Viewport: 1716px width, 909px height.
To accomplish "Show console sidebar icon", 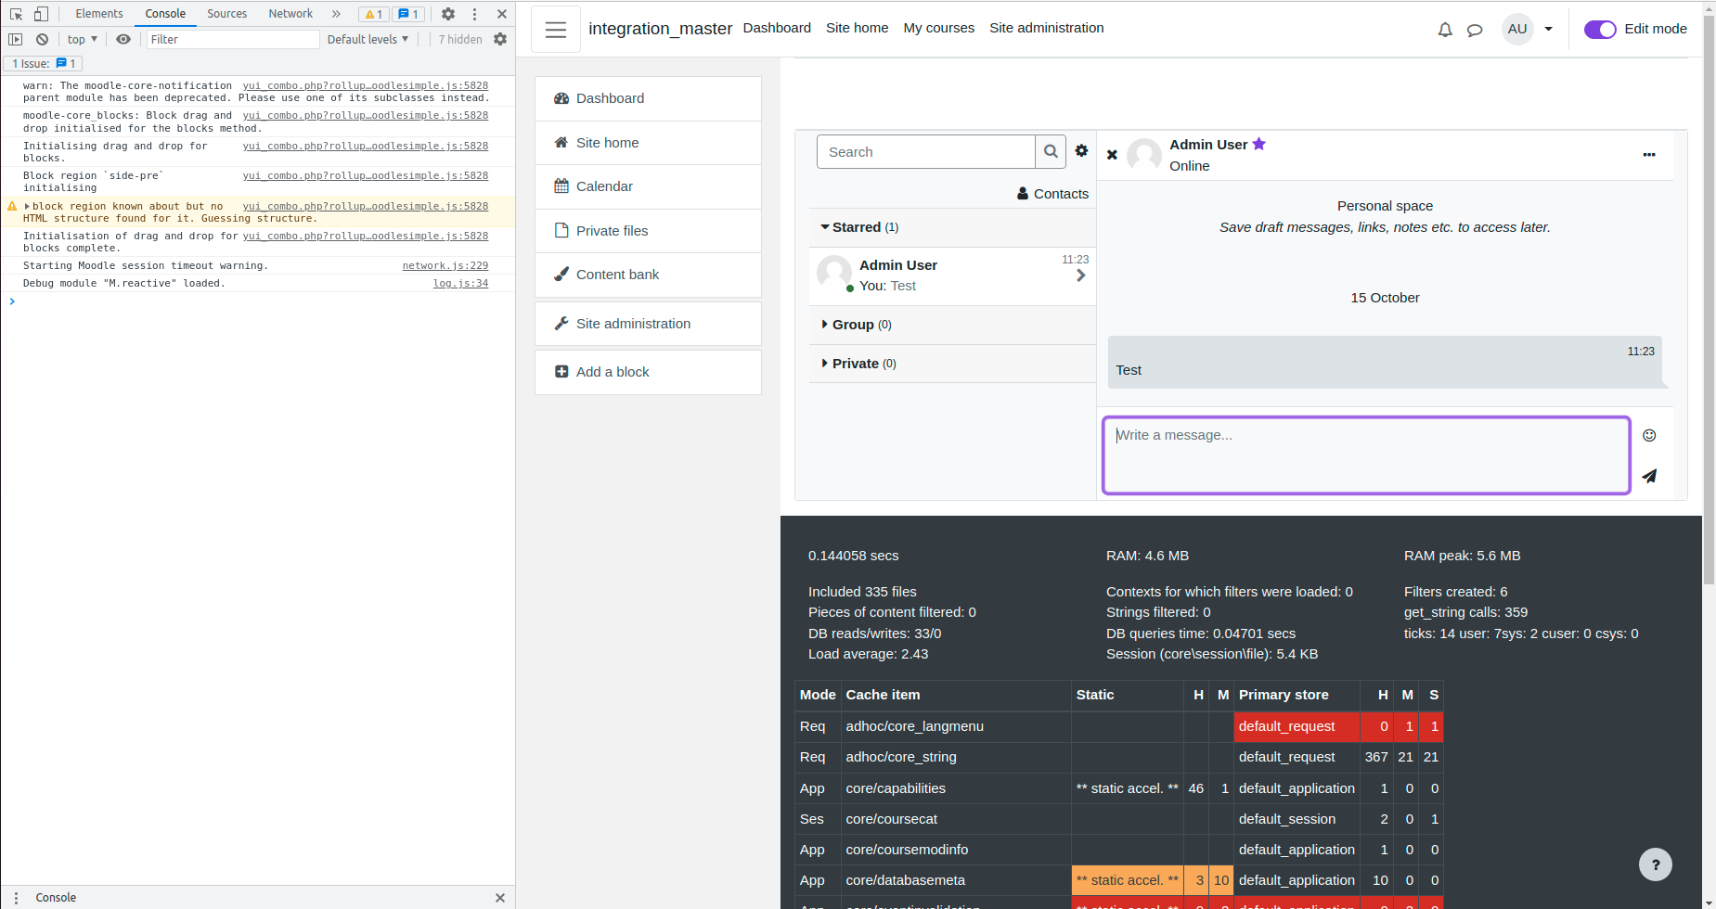I will (16, 39).
